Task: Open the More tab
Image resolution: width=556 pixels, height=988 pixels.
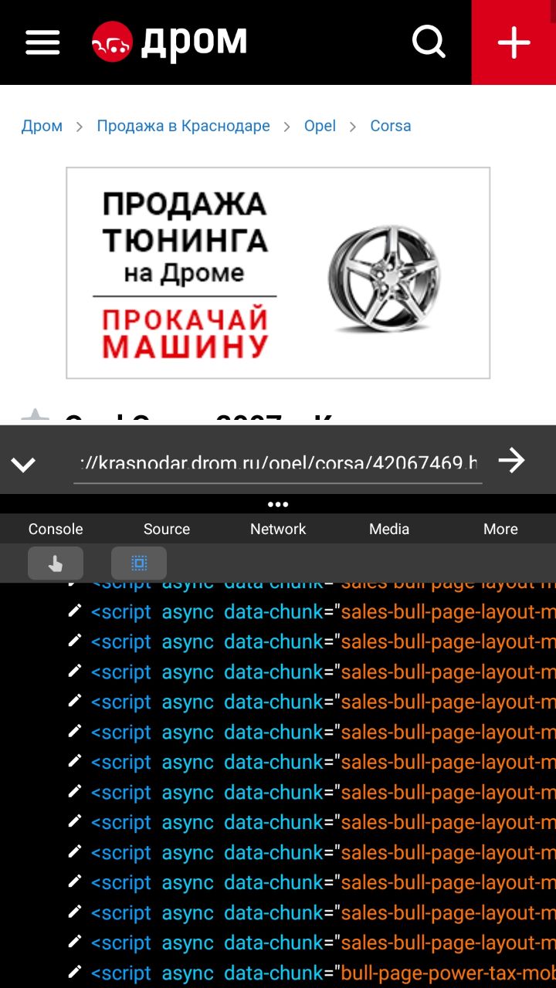Action: pos(500,529)
